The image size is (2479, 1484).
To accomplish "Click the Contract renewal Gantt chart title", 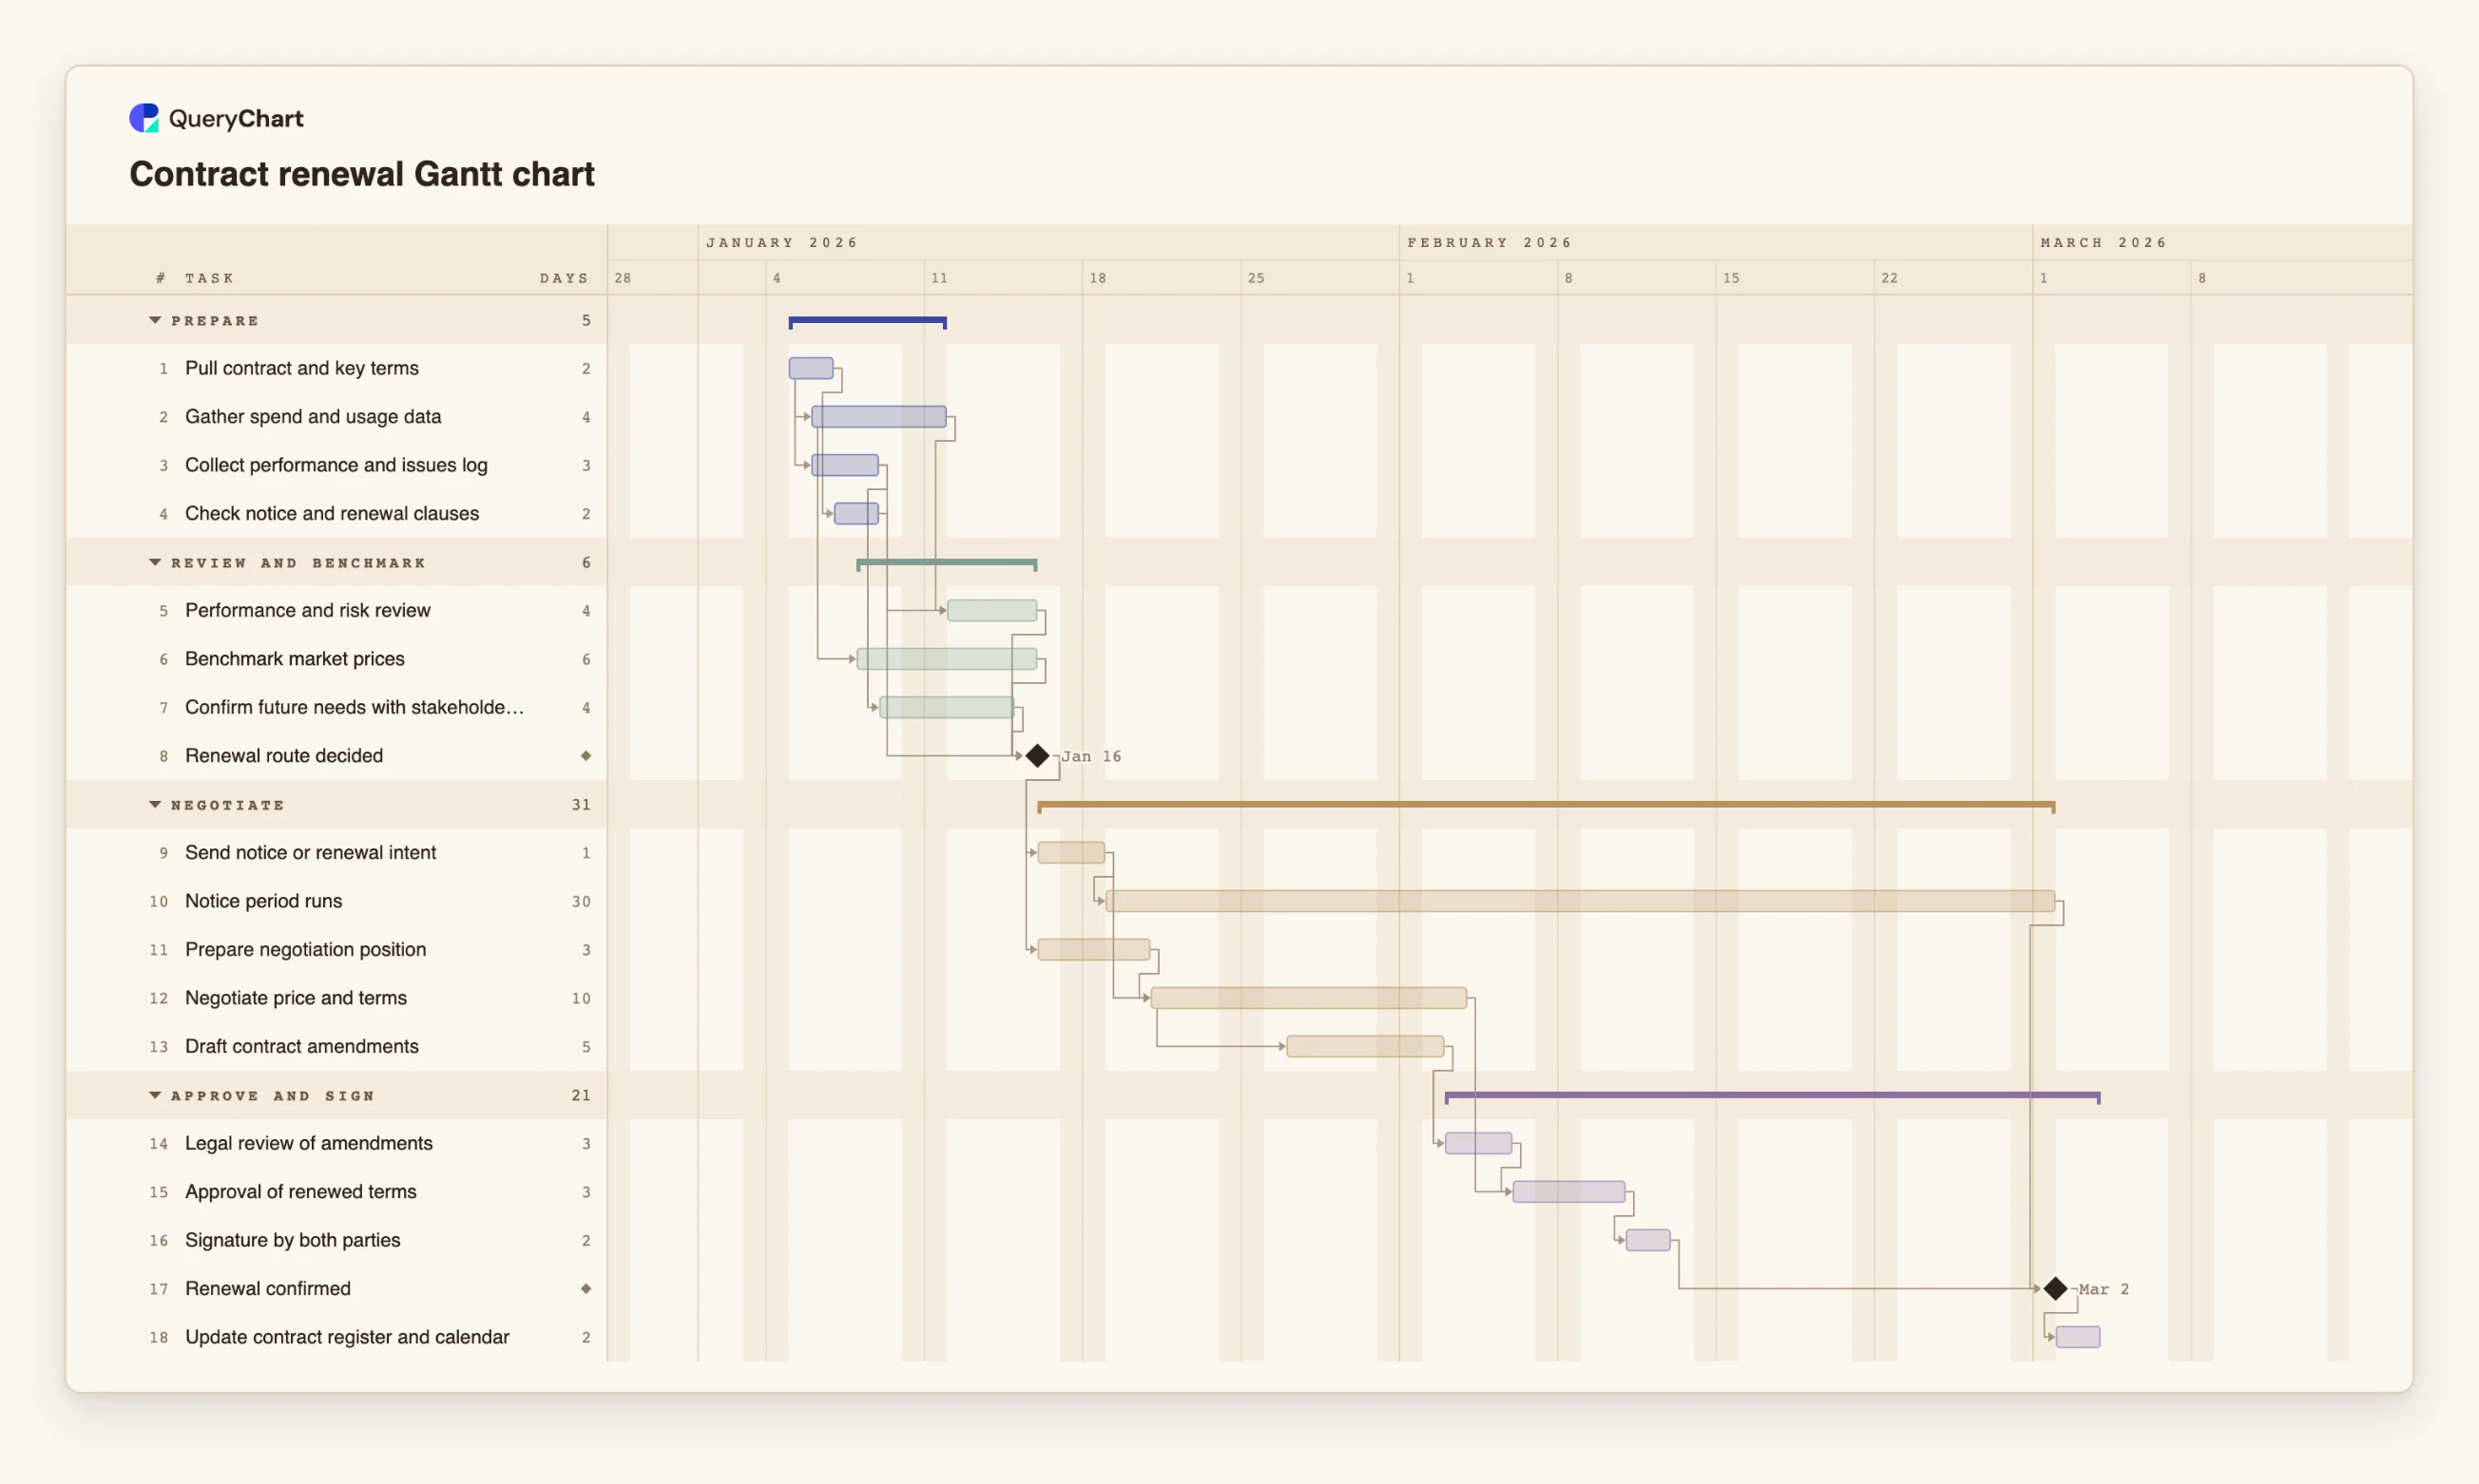I will point(362,174).
